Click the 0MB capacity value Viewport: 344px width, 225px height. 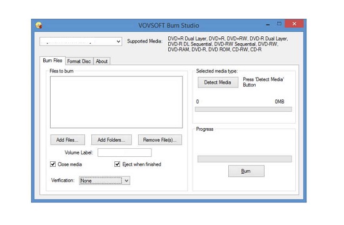(x=280, y=101)
